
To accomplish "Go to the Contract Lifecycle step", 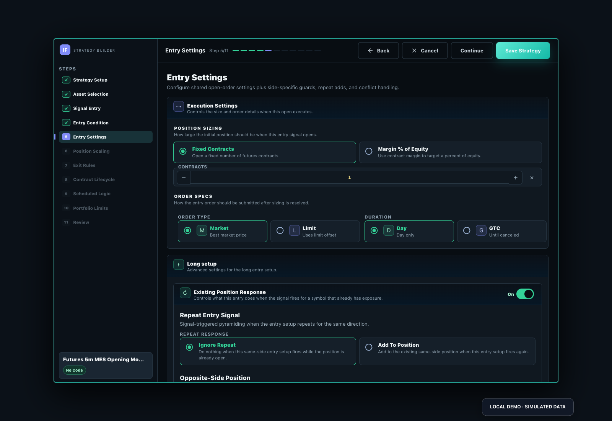I will click(106, 179).
